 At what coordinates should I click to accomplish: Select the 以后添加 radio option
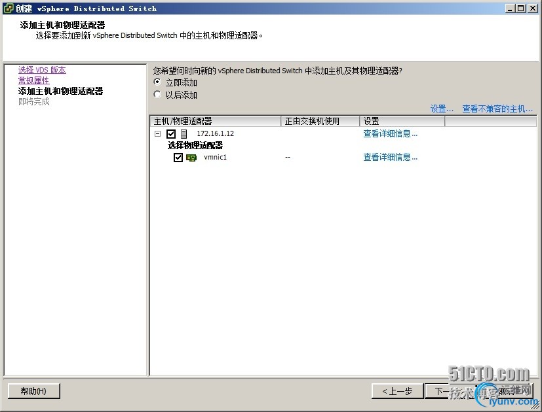click(x=157, y=94)
